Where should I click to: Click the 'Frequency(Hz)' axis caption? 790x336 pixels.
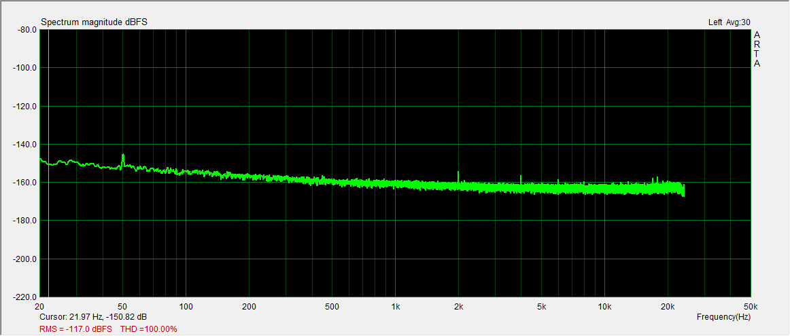coord(723,317)
